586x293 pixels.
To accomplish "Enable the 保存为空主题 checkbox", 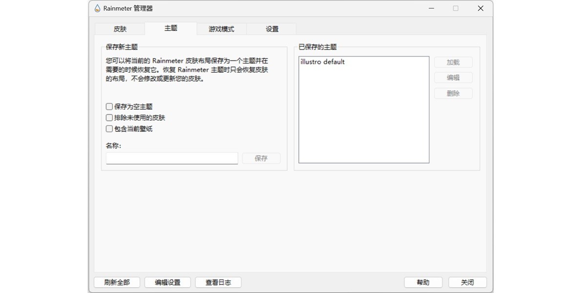I will coord(109,106).
